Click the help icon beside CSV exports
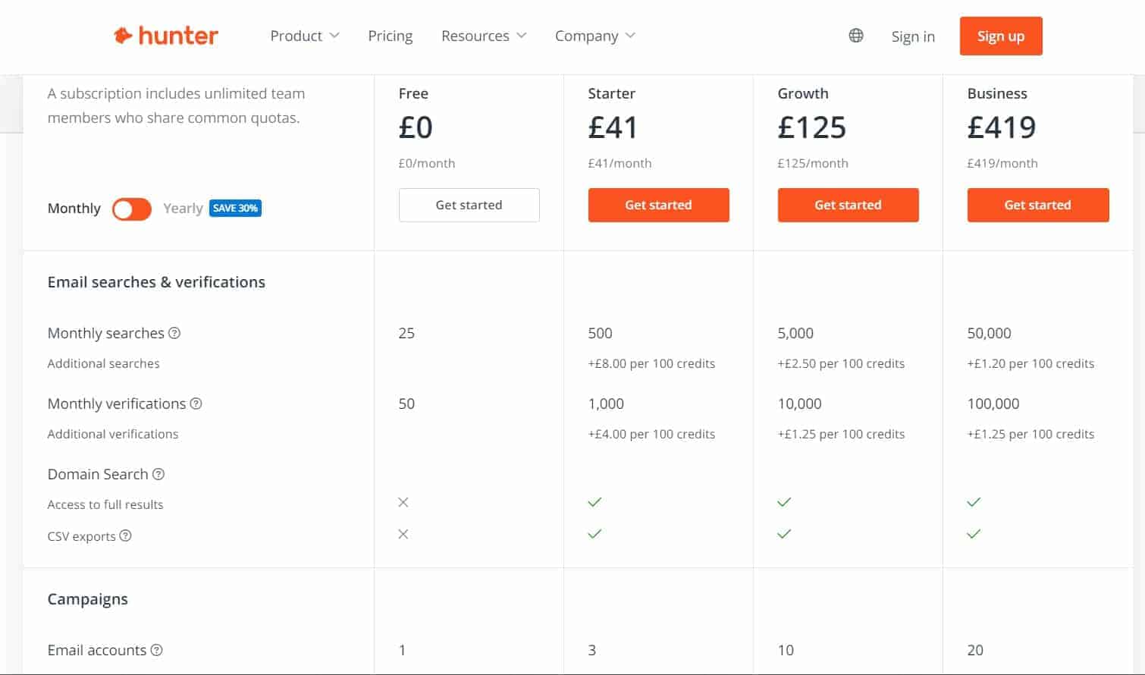Viewport: 1145px width, 675px height. [126, 535]
